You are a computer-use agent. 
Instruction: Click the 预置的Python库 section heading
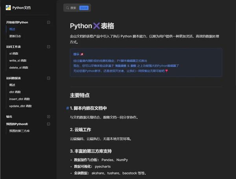tap(17, 124)
